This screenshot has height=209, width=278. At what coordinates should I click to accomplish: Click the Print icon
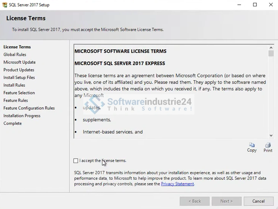268,145
